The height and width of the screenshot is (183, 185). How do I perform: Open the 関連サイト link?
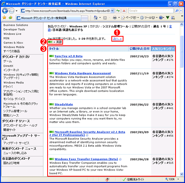[9, 130]
